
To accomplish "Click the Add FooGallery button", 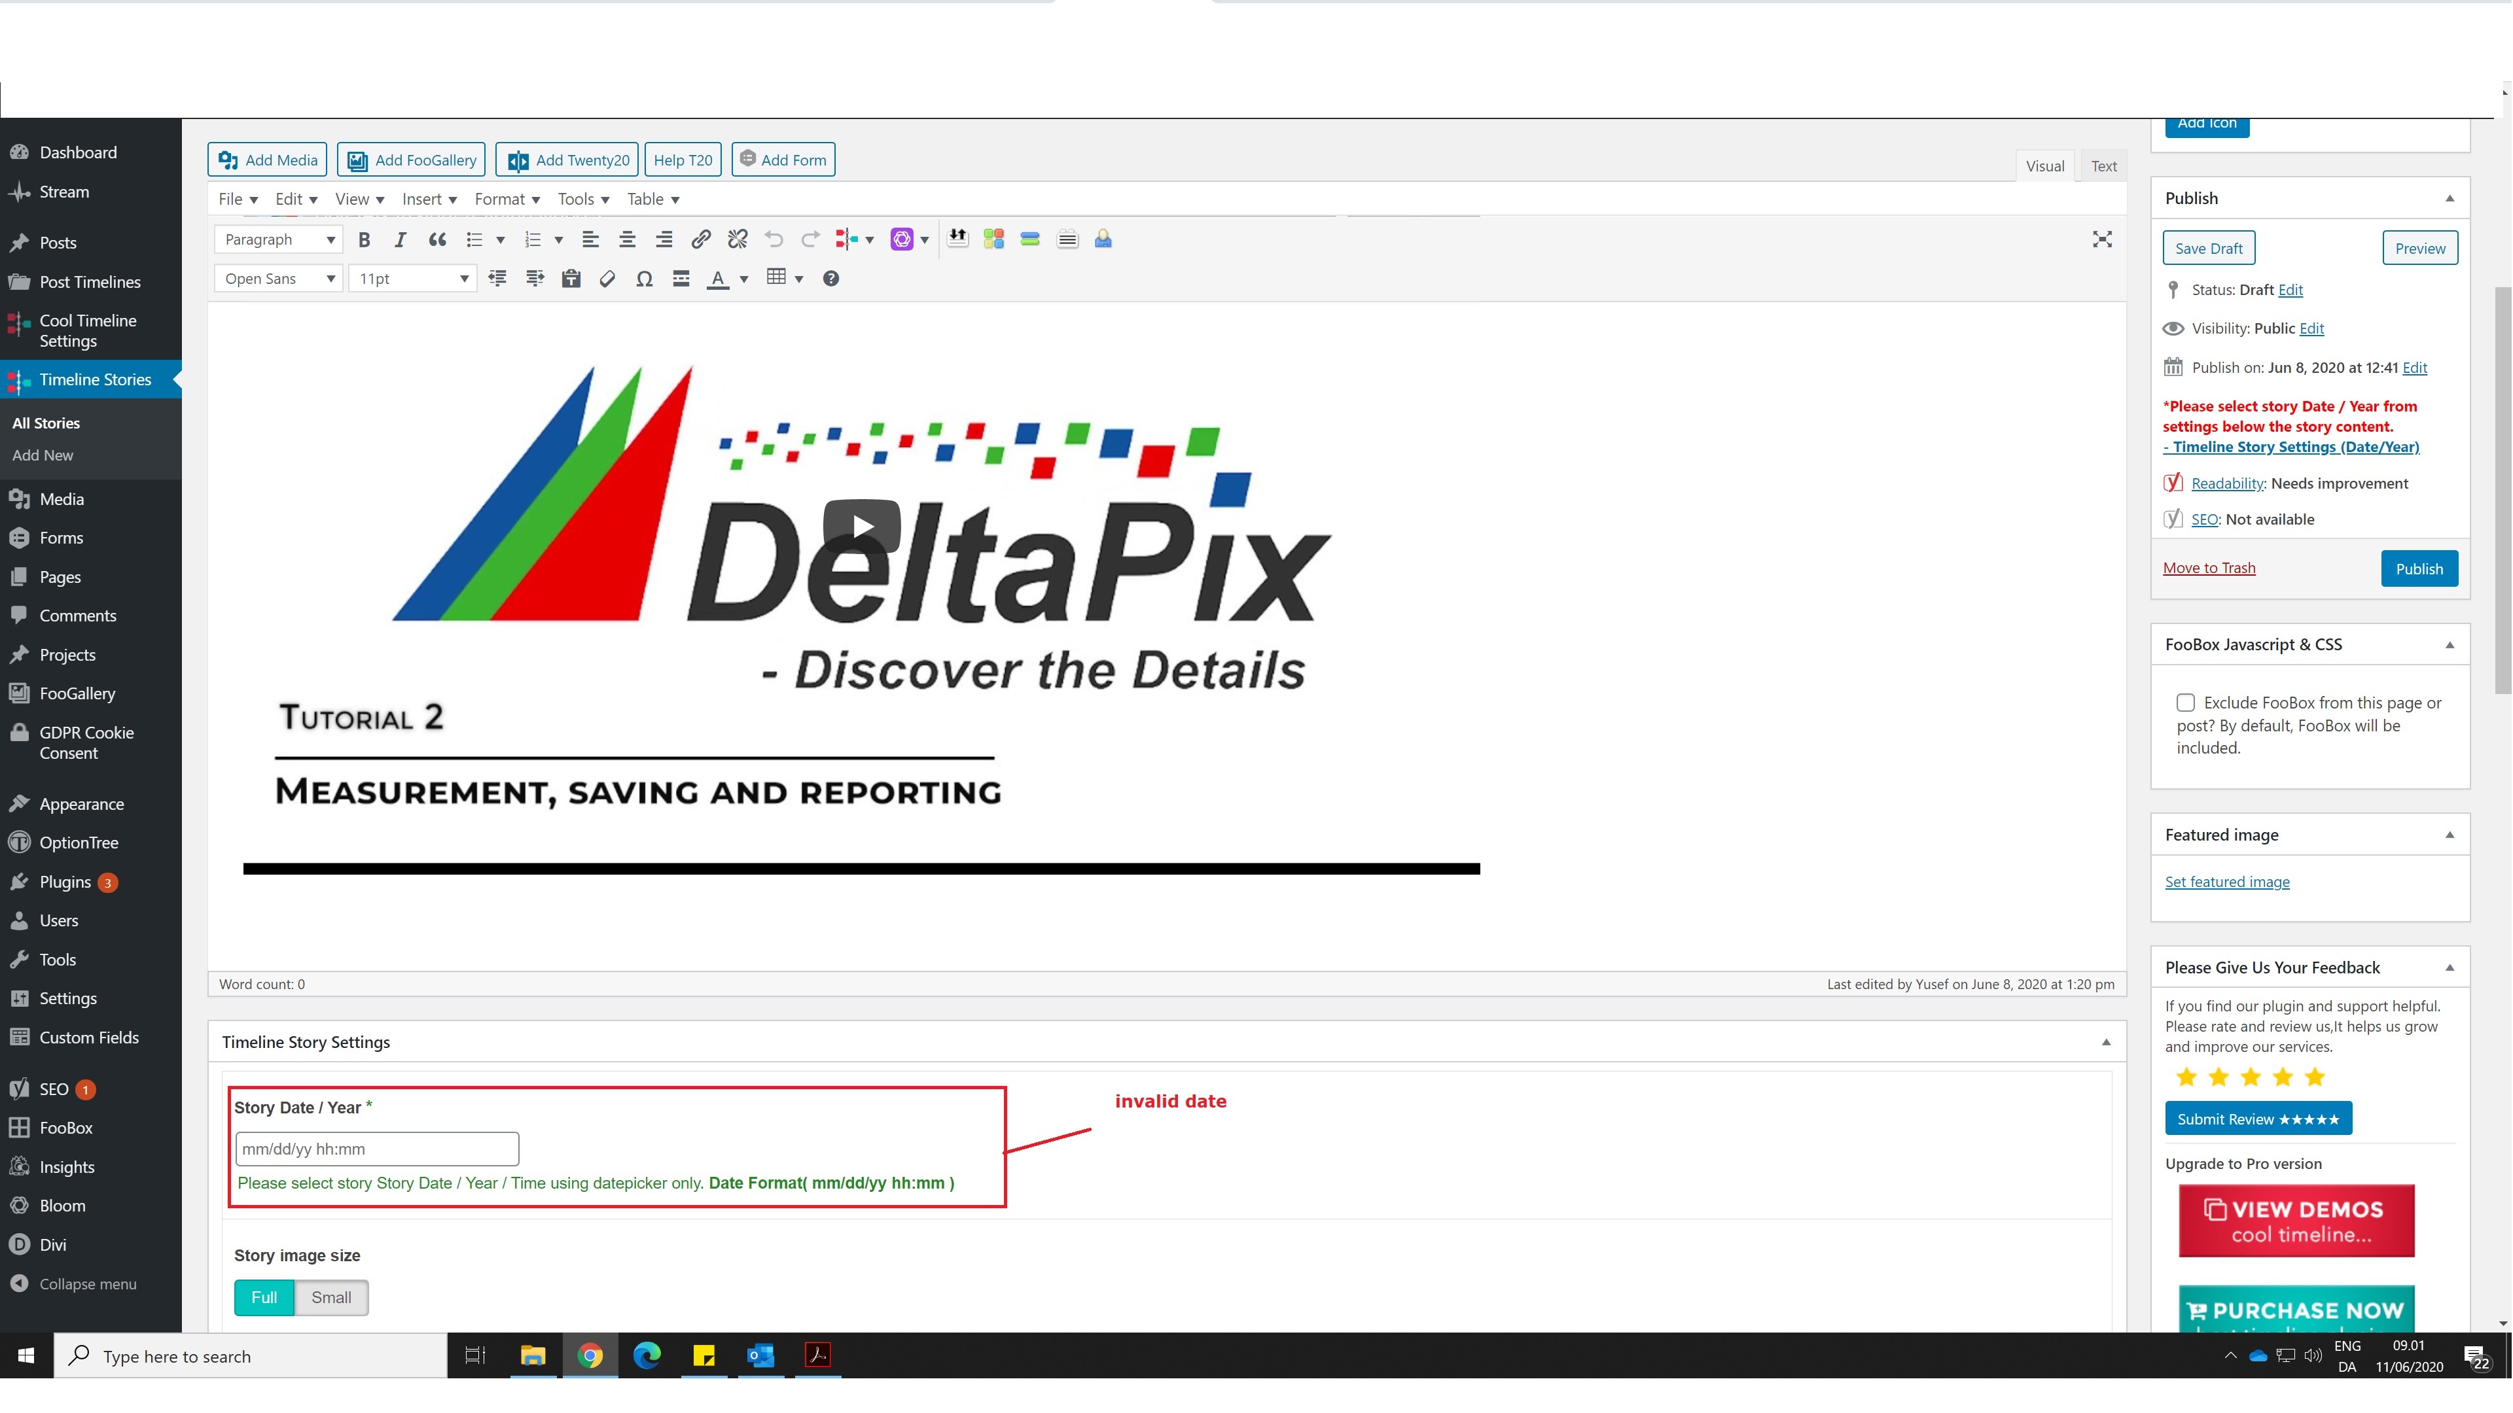I will point(412,160).
